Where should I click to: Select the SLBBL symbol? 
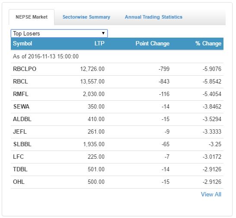[x=22, y=144]
